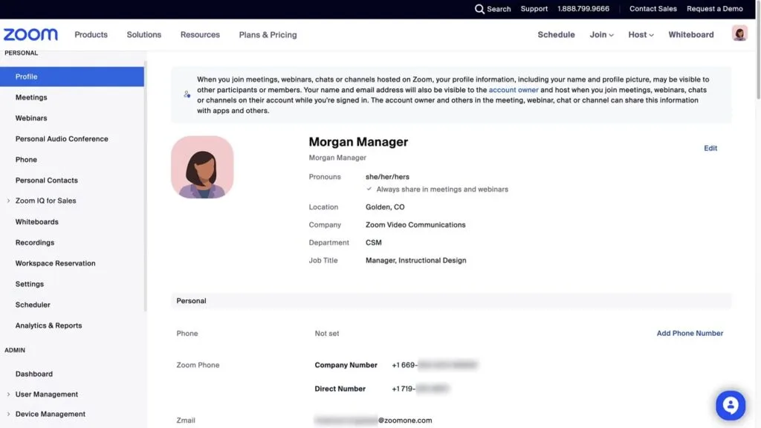Toggle Always share in meetings checkmark
Screen dimensions: 761x428
point(369,189)
